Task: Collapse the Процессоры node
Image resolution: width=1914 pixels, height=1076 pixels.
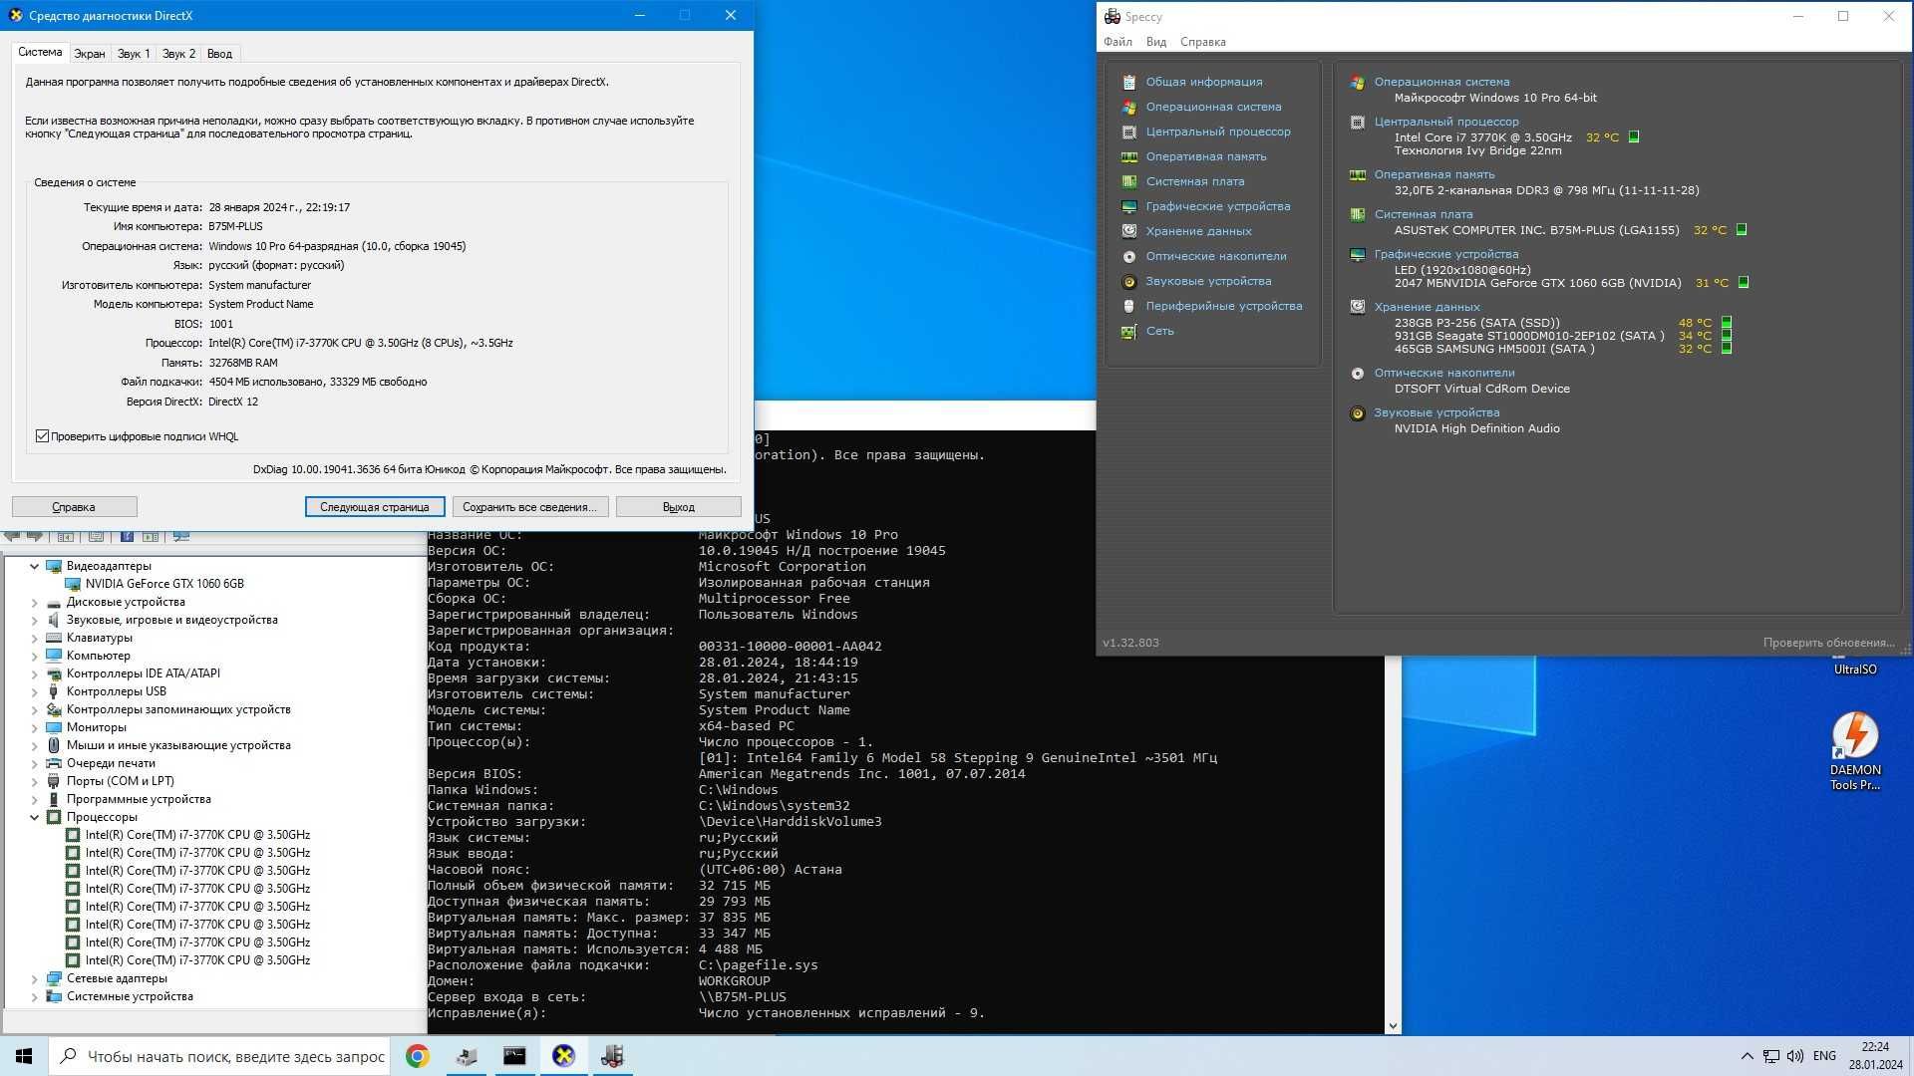Action: pos(35,817)
